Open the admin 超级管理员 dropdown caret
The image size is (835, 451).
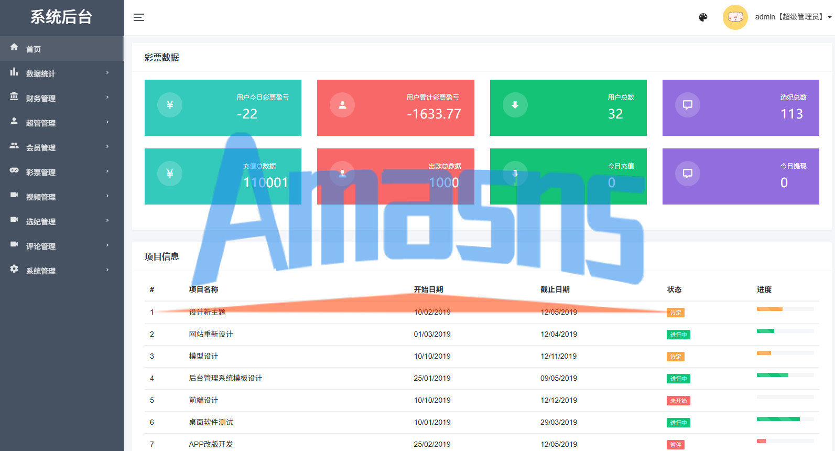(x=830, y=17)
